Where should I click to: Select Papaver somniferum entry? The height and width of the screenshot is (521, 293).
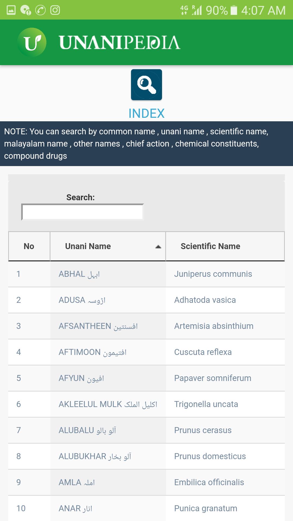click(213, 378)
